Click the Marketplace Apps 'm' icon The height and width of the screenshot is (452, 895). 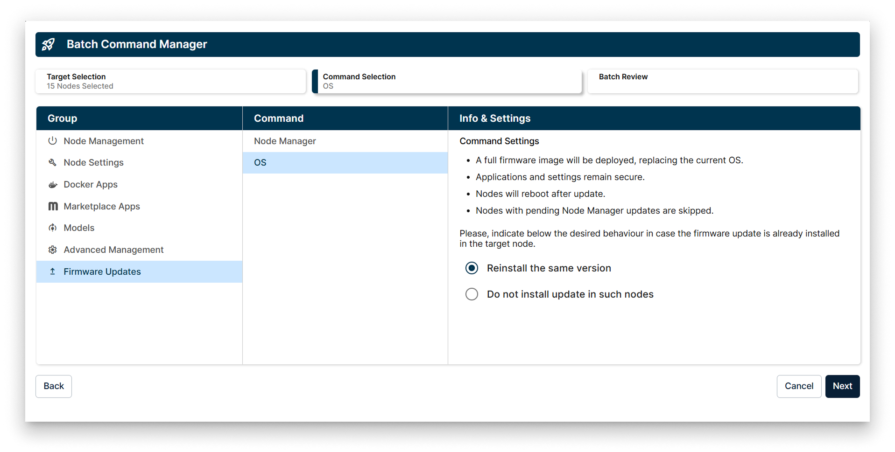click(x=53, y=206)
